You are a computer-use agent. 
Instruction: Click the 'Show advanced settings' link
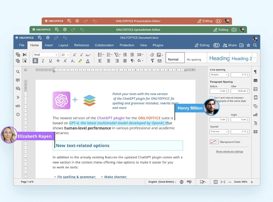click(x=229, y=152)
